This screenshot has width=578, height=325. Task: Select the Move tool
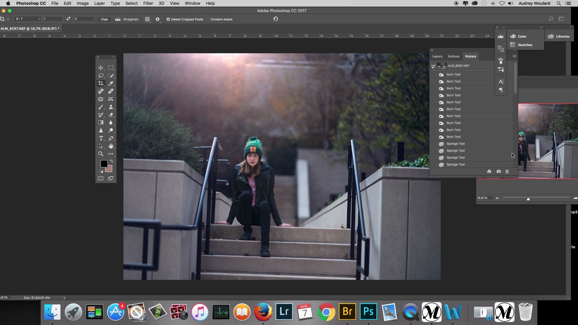[x=101, y=68]
